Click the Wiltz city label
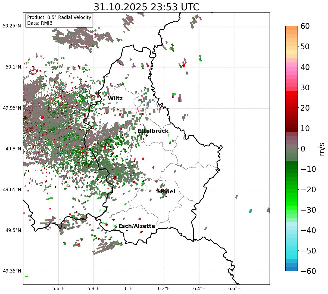Screen dimensions: 328x294 tap(115, 98)
